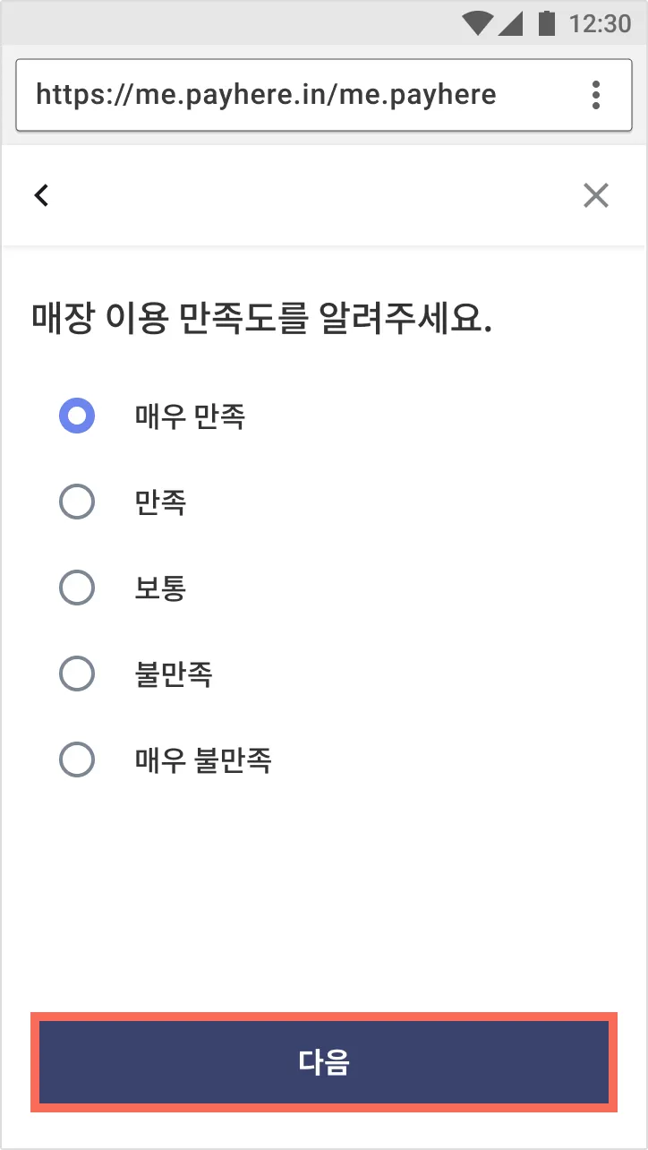Click the 불만족 option label text
Image resolution: width=648 pixels, height=1150 pixels.
[174, 674]
